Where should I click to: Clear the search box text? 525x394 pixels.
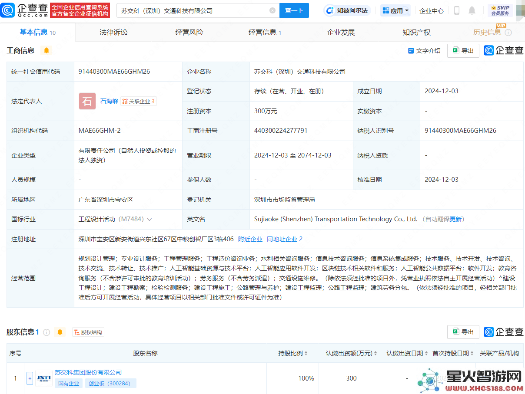tap(272, 10)
